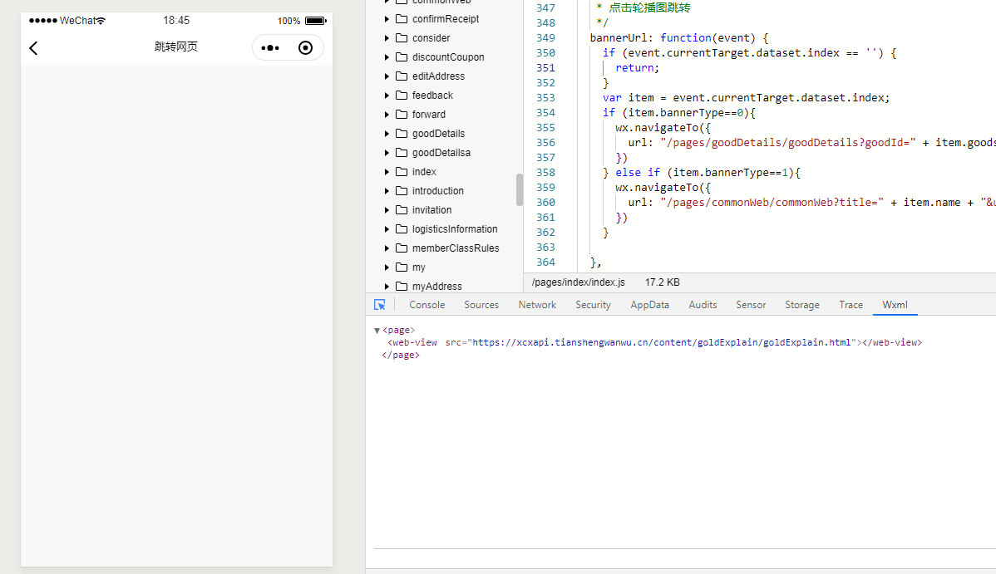Click the 'return;' statement in code
Image resolution: width=996 pixels, height=574 pixels.
click(x=637, y=68)
